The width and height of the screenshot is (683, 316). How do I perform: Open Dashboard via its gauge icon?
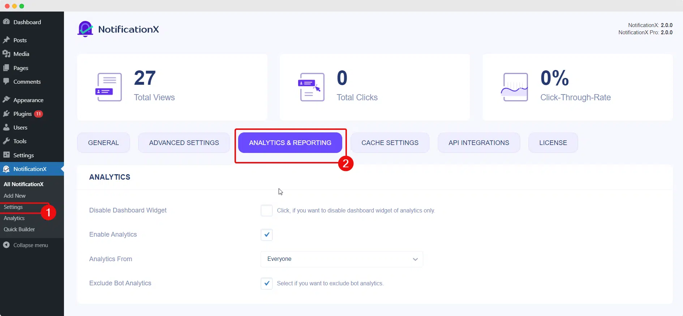click(x=6, y=22)
